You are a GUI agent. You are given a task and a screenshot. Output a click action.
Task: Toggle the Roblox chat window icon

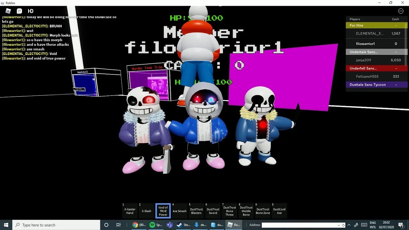[19, 11]
